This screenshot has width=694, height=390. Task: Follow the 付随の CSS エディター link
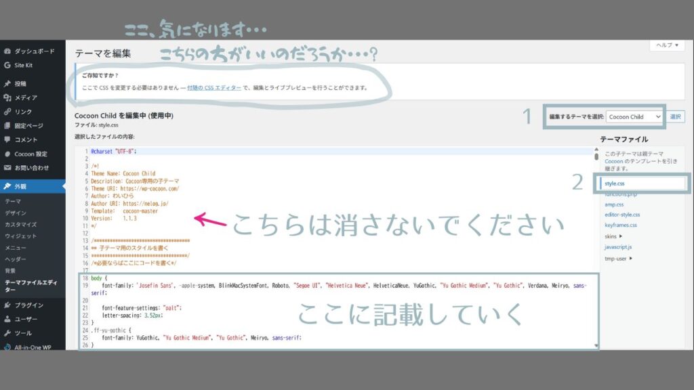click(x=214, y=87)
